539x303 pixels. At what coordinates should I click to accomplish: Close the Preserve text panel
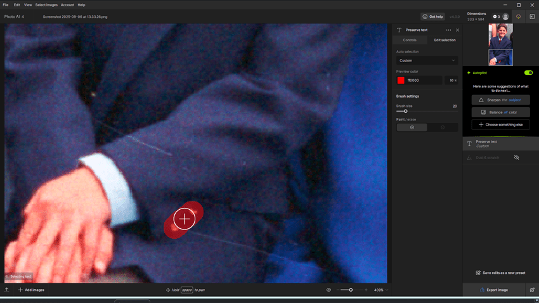click(458, 30)
